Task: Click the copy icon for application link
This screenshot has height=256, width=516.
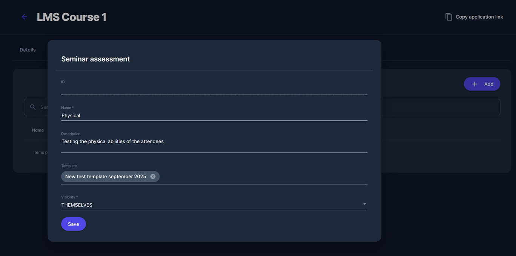Action: [x=448, y=17]
